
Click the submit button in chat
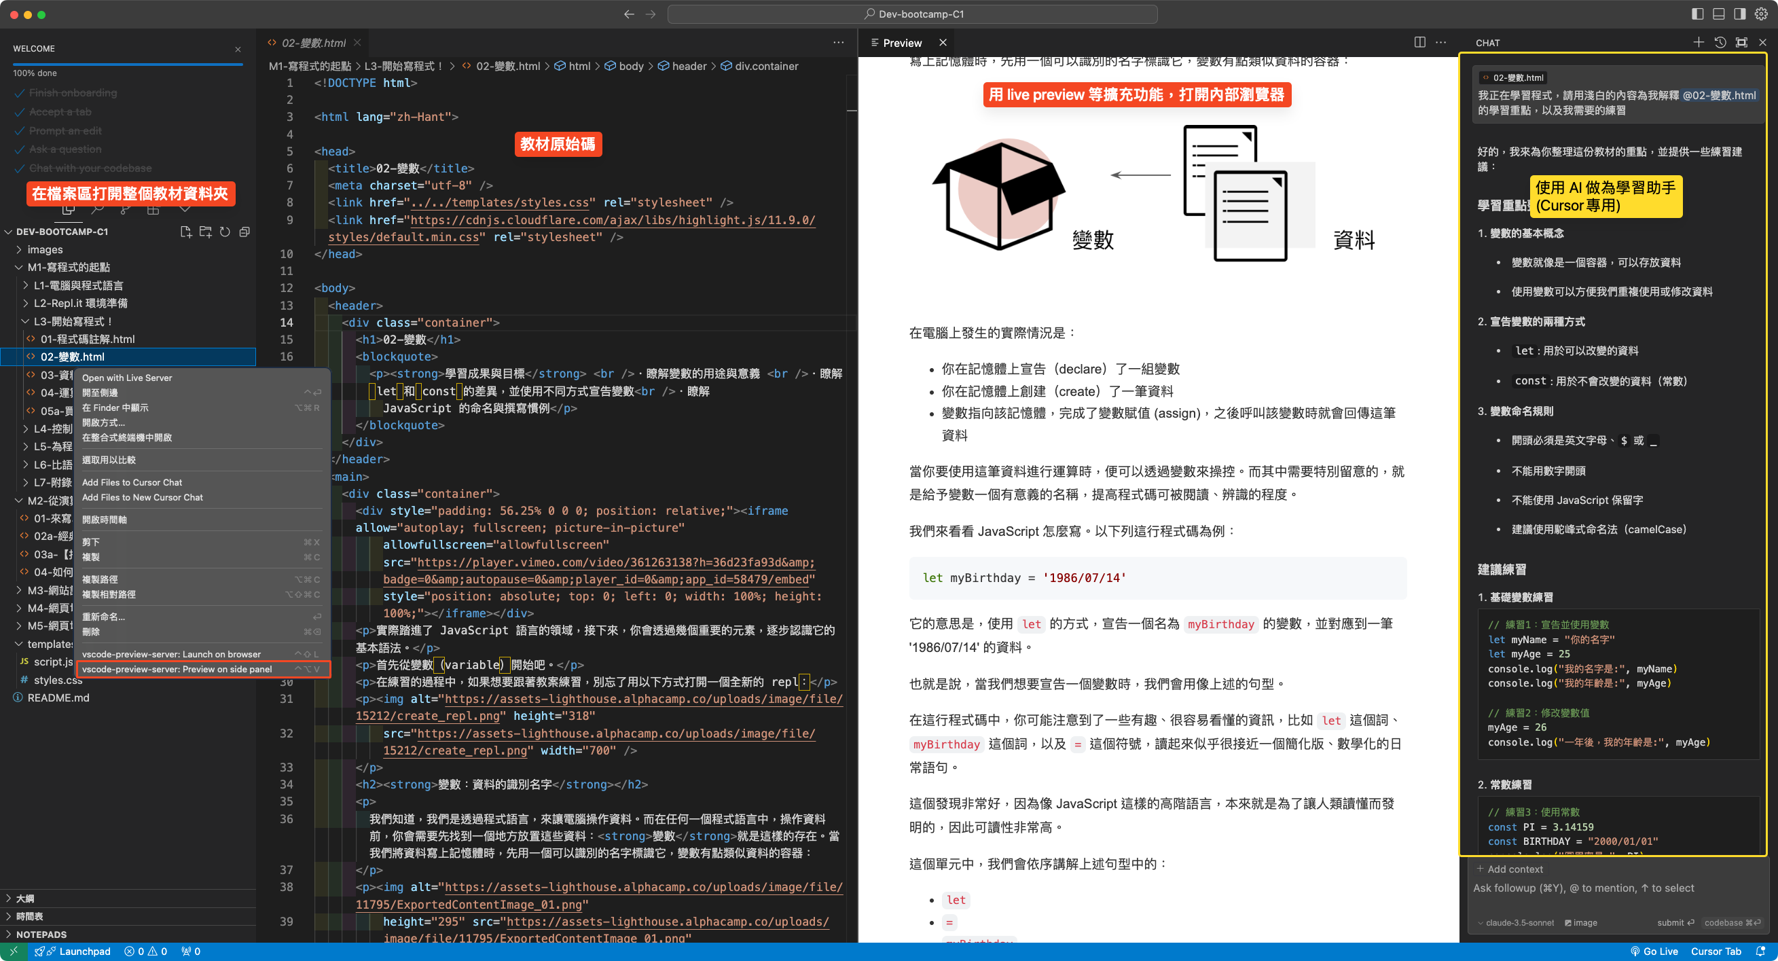(1675, 922)
